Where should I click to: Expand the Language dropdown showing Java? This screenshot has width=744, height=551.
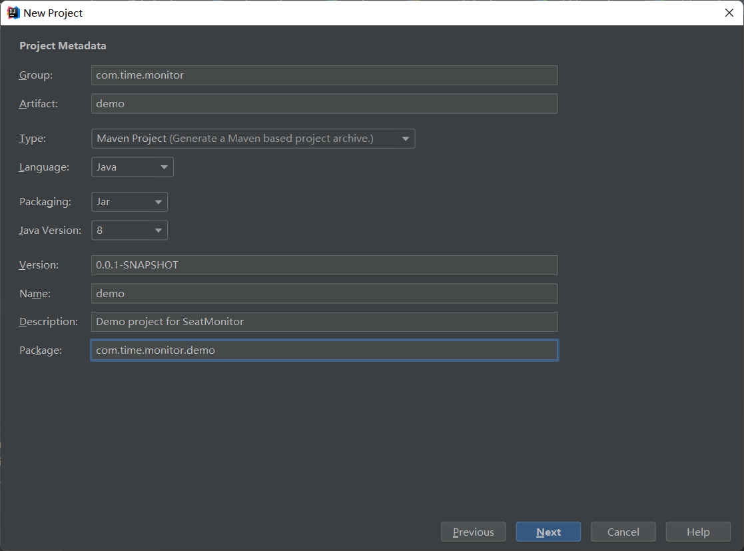click(132, 167)
